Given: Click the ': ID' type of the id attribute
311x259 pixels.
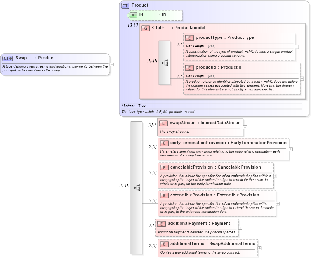Looking at the screenshot, I should click(163, 15).
